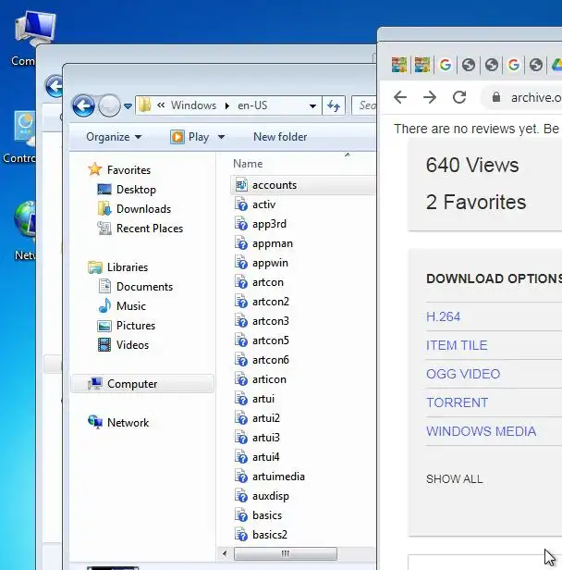The image size is (562, 570).
Task: Go back in the rear Explorer window
Action: (x=54, y=87)
